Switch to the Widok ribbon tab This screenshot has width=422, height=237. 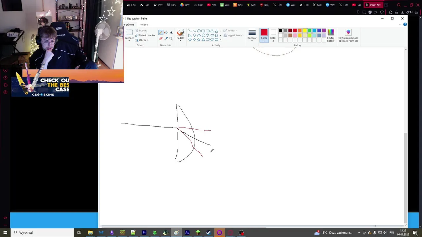click(144, 25)
